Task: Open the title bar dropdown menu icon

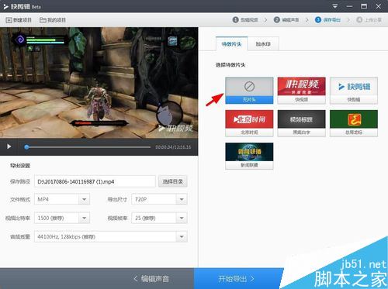Action: [335, 6]
